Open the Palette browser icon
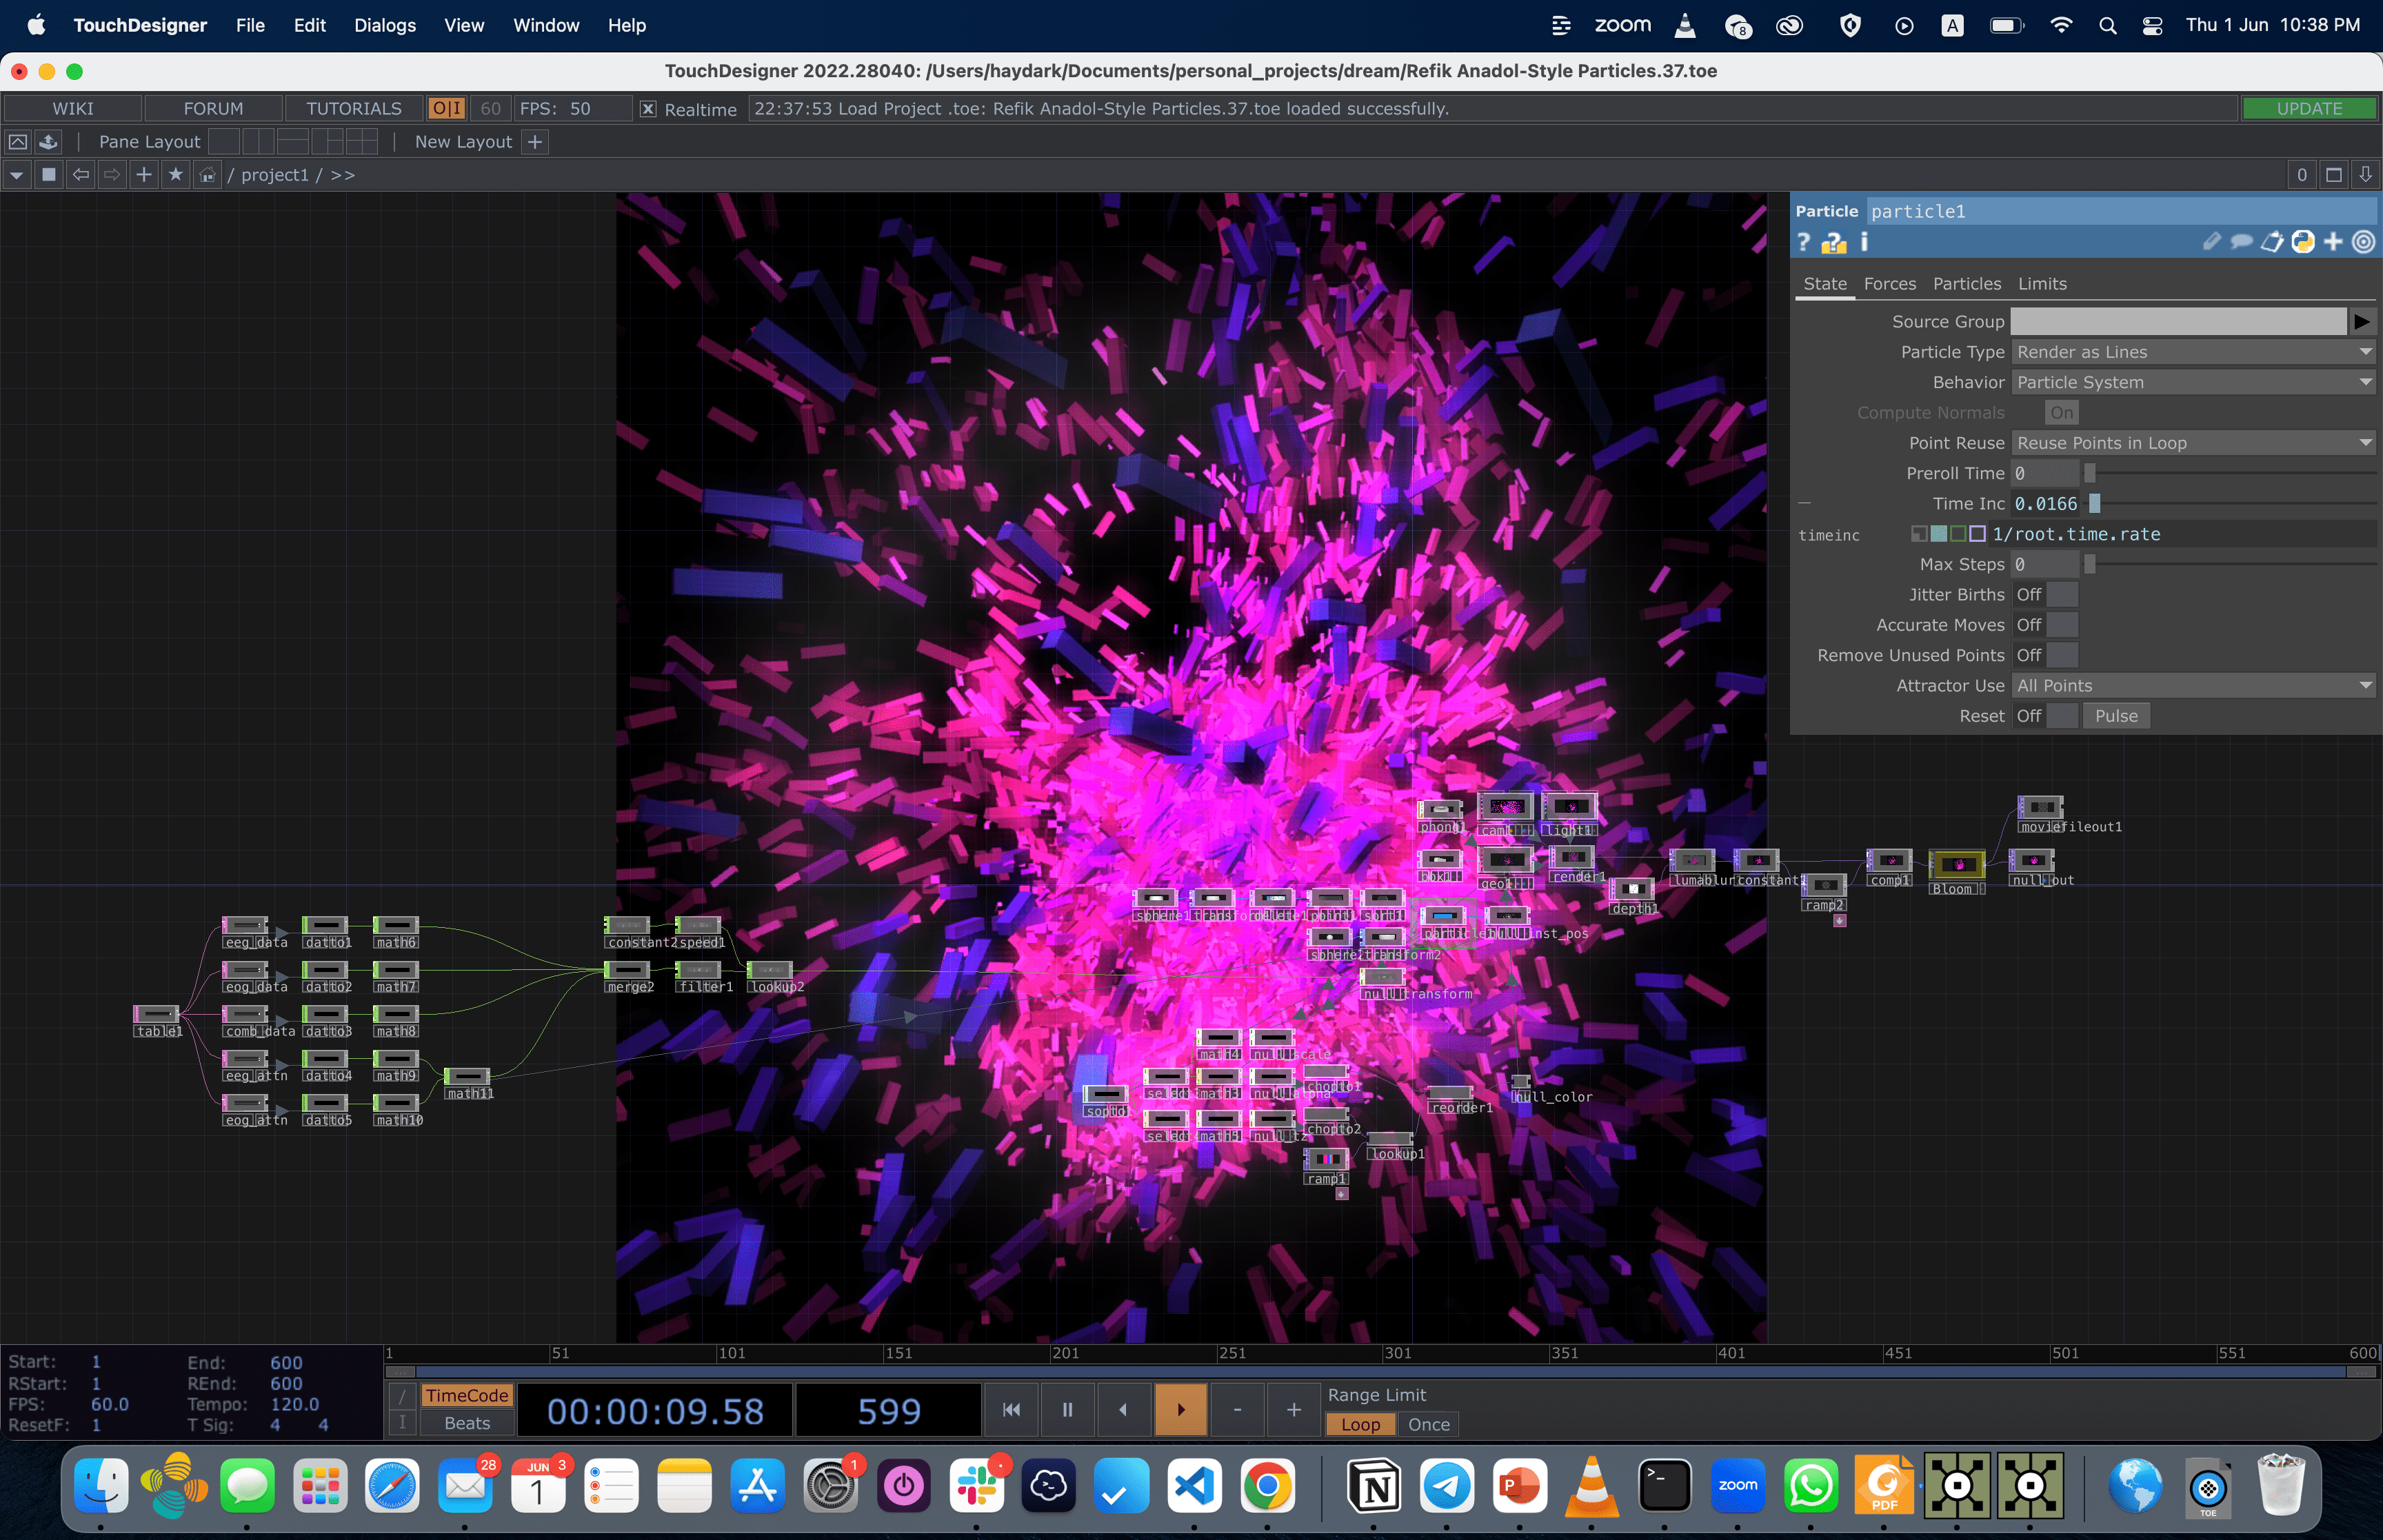The width and height of the screenshot is (2383, 1540). [48, 142]
